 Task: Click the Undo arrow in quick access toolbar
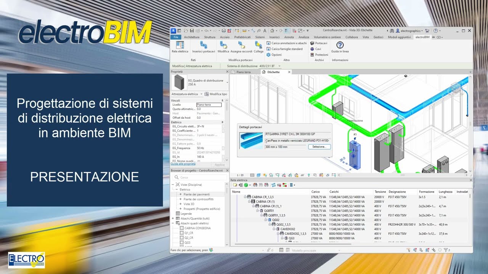click(x=206, y=30)
